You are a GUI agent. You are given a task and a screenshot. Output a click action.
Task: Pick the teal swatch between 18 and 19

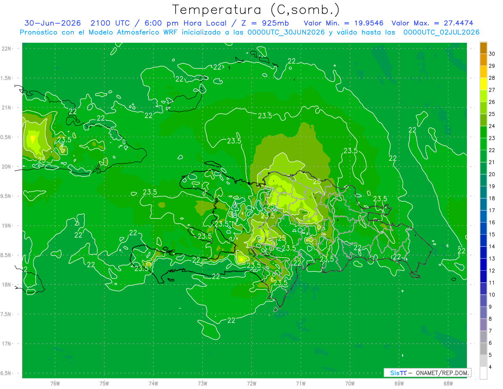(483, 192)
